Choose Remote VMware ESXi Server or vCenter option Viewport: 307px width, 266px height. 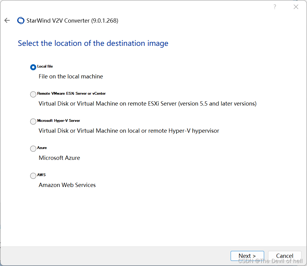33,94
